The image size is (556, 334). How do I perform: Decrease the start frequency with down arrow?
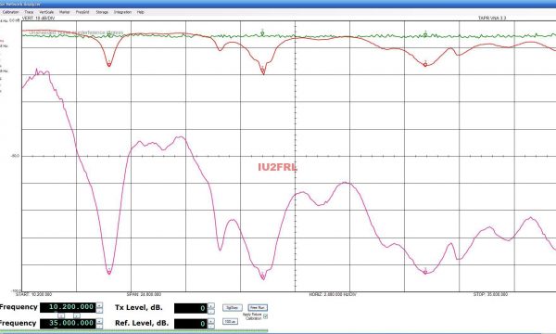(x=100, y=311)
